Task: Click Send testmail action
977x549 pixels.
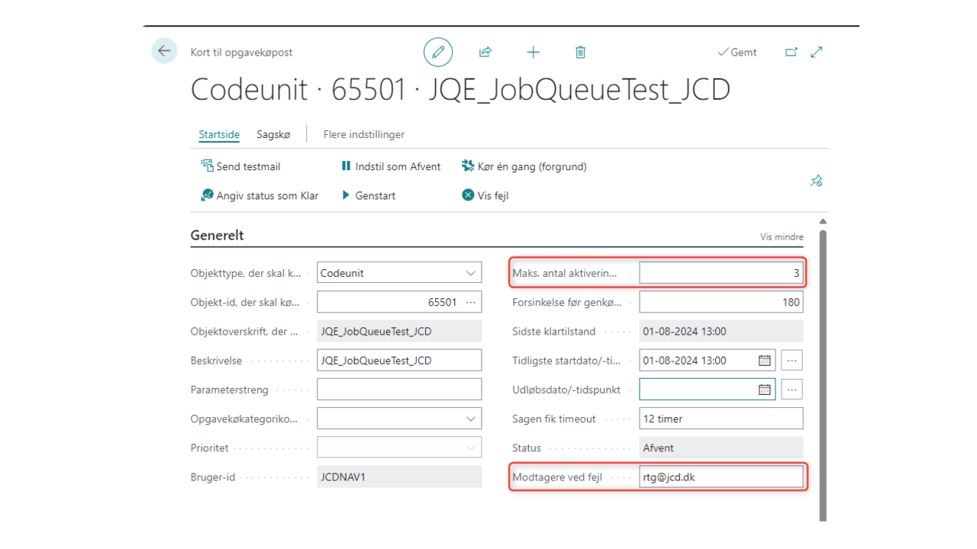Action: tap(240, 166)
